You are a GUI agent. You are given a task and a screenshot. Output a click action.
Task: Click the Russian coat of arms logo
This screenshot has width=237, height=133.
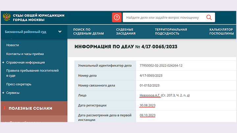(7, 17)
